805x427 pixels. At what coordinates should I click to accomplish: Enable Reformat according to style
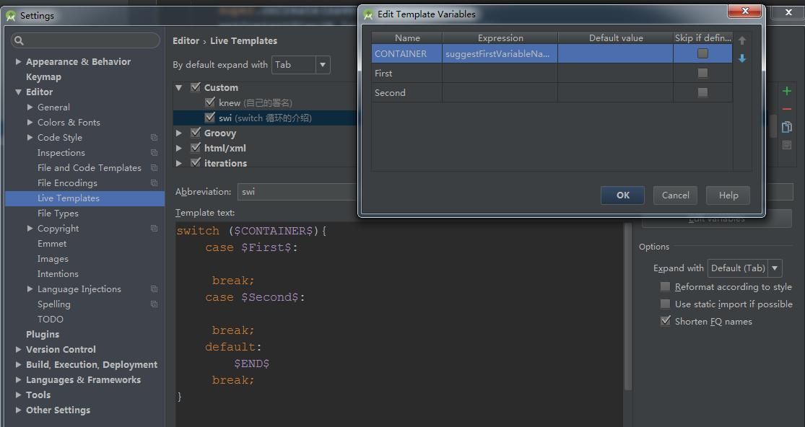coord(664,286)
